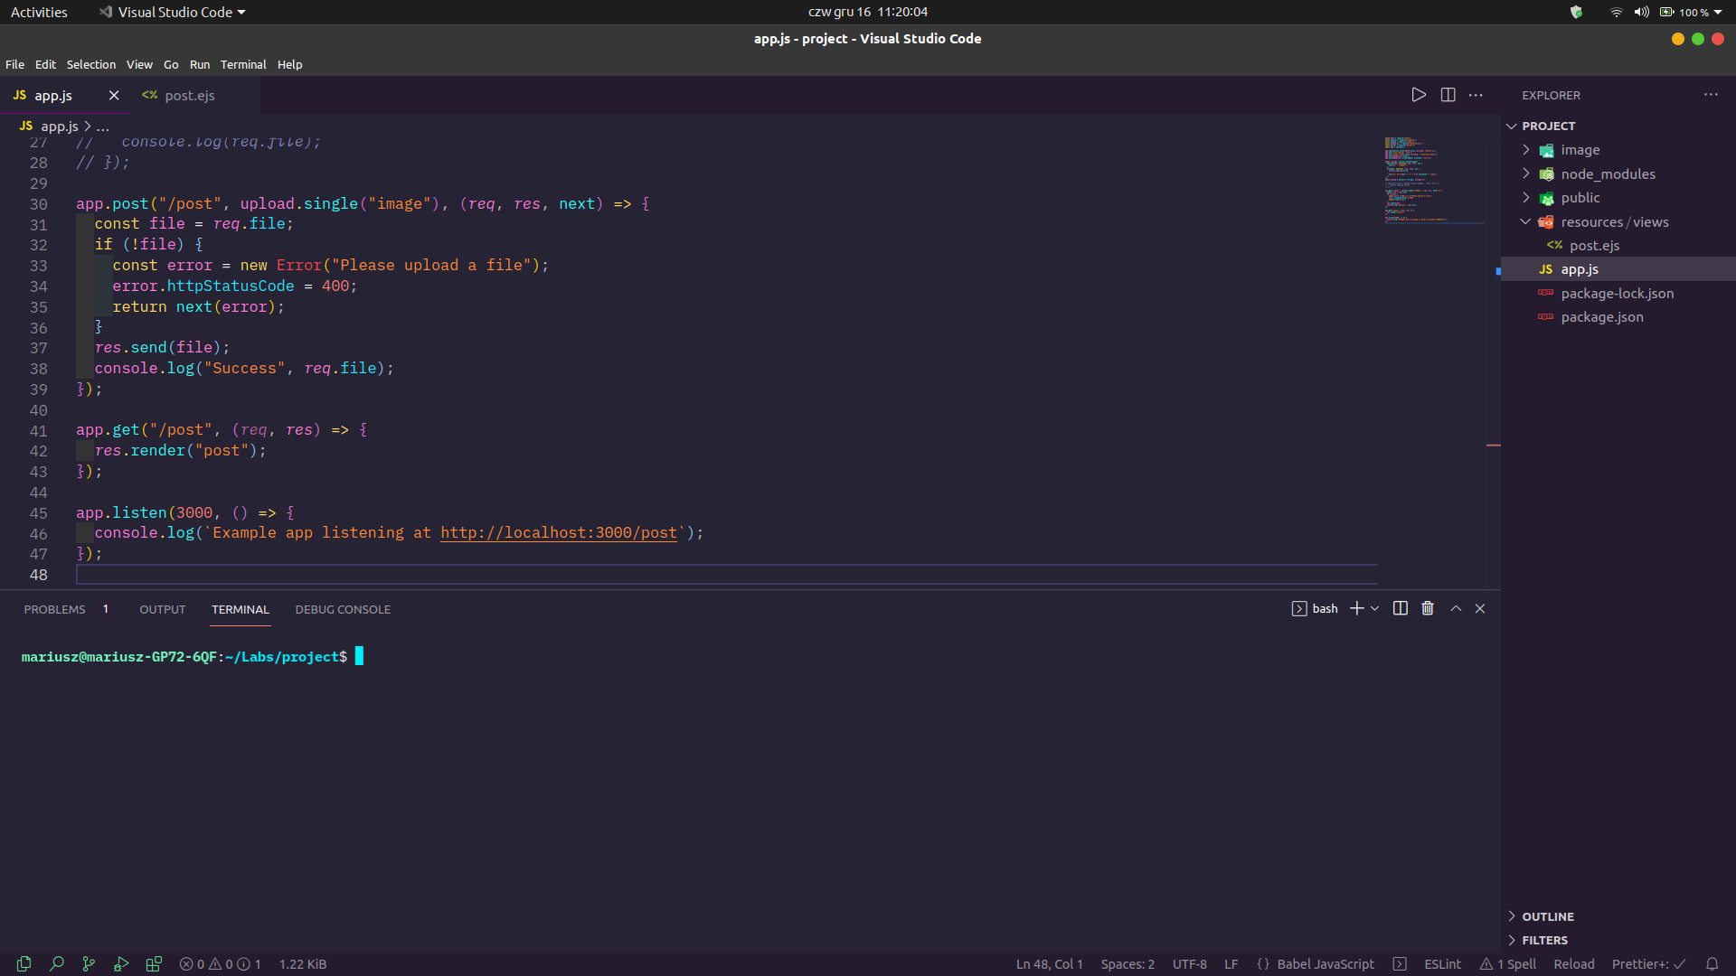Toggle Prettier+ in the status bar
The image size is (1736, 976).
pos(1648,964)
